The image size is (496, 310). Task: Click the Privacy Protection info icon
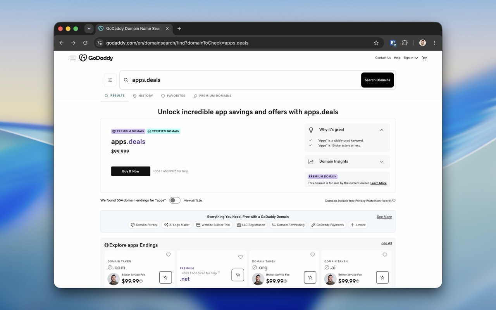394,200
